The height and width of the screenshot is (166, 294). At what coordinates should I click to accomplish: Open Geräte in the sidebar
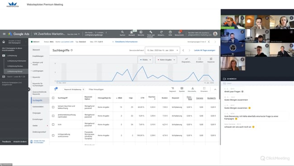click(x=35, y=126)
